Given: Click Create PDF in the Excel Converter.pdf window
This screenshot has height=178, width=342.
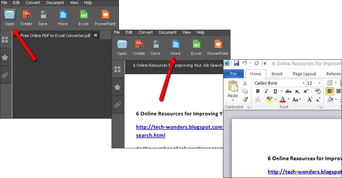Looking at the screenshot, I should click(26, 17).
